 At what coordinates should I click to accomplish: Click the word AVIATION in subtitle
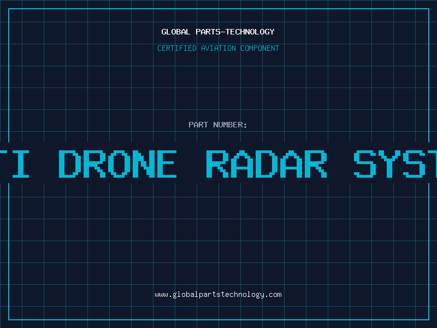pyautogui.click(x=218, y=48)
